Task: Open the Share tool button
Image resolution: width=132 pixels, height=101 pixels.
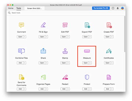Action: pyautogui.click(x=42, y=63)
